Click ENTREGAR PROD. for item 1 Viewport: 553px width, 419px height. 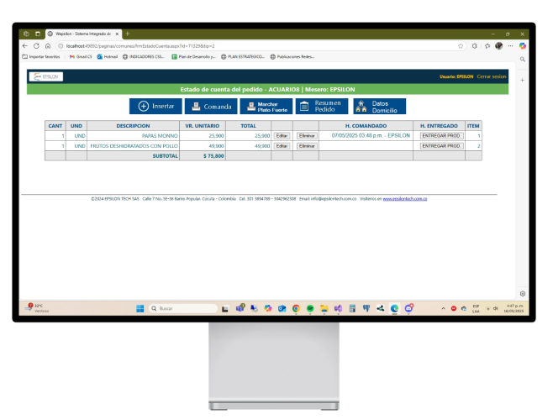click(441, 135)
